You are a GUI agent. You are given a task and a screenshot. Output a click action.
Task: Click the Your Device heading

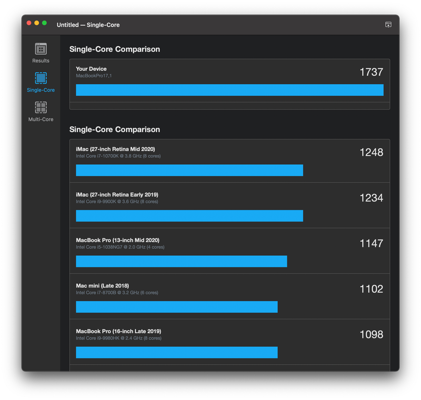point(91,69)
